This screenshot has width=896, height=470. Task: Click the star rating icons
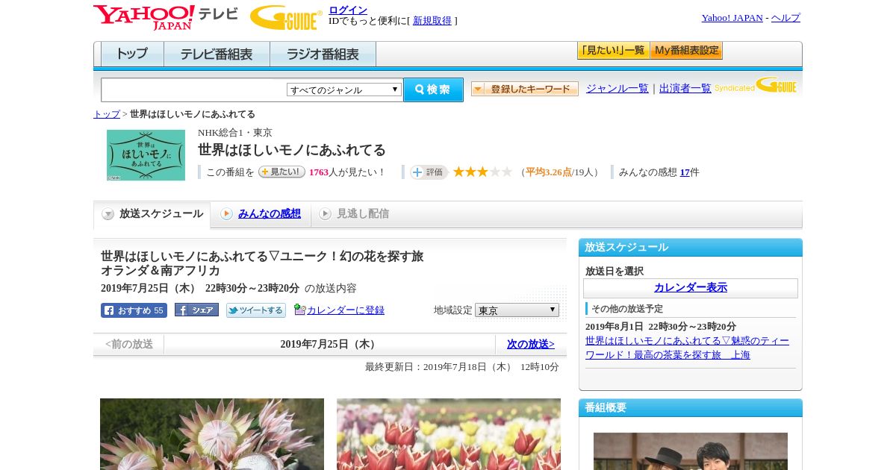click(482, 172)
